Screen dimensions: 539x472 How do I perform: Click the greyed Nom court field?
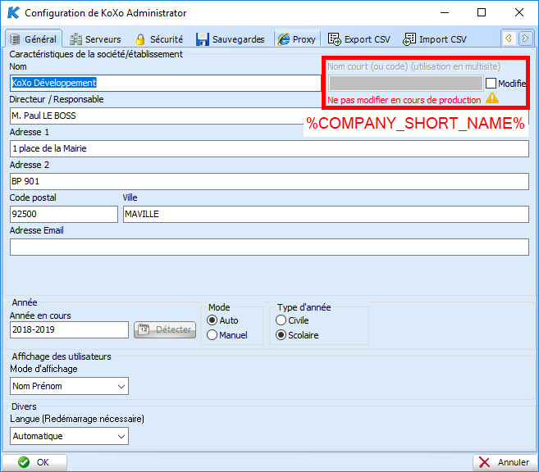coord(405,83)
